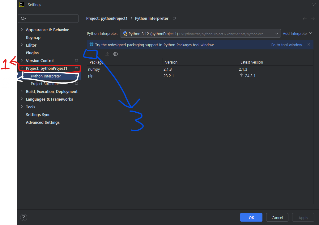Open the Add Interpreter dropdown
Screen dimensions: 319x225
click(297, 34)
